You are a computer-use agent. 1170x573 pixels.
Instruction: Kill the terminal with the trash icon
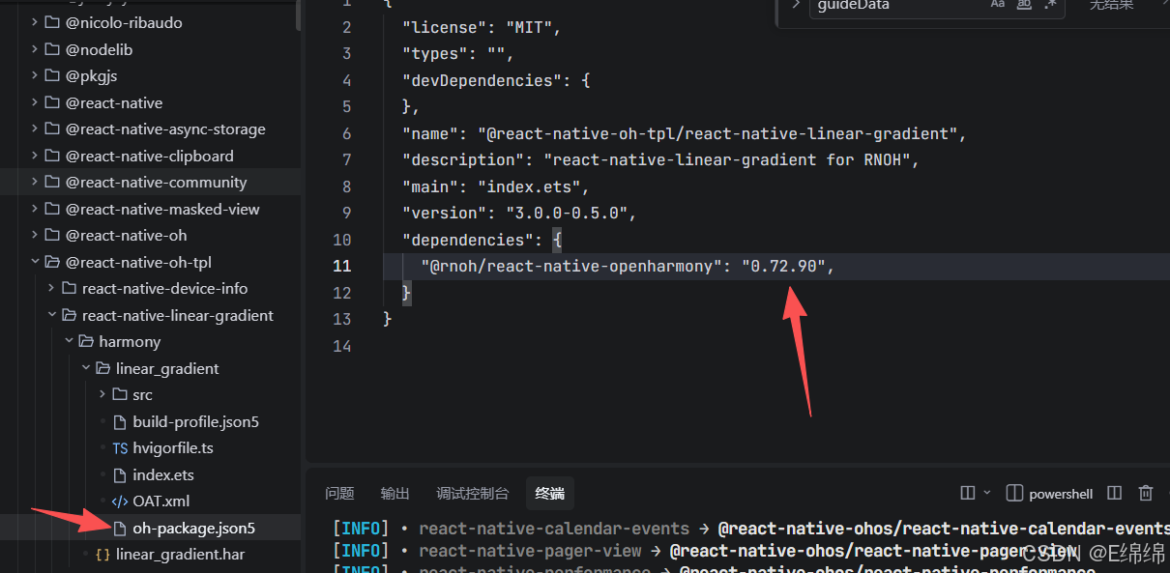(1146, 493)
